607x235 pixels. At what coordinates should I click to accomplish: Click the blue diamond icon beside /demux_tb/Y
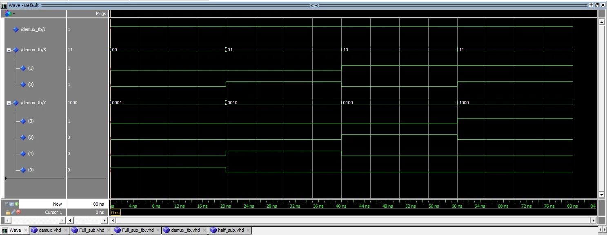tap(16, 103)
